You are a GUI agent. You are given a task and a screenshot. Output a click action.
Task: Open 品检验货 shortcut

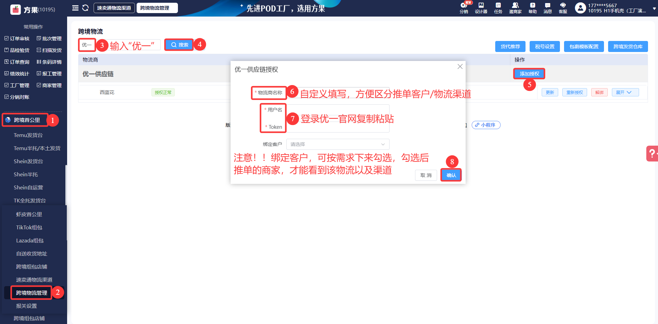(17, 50)
